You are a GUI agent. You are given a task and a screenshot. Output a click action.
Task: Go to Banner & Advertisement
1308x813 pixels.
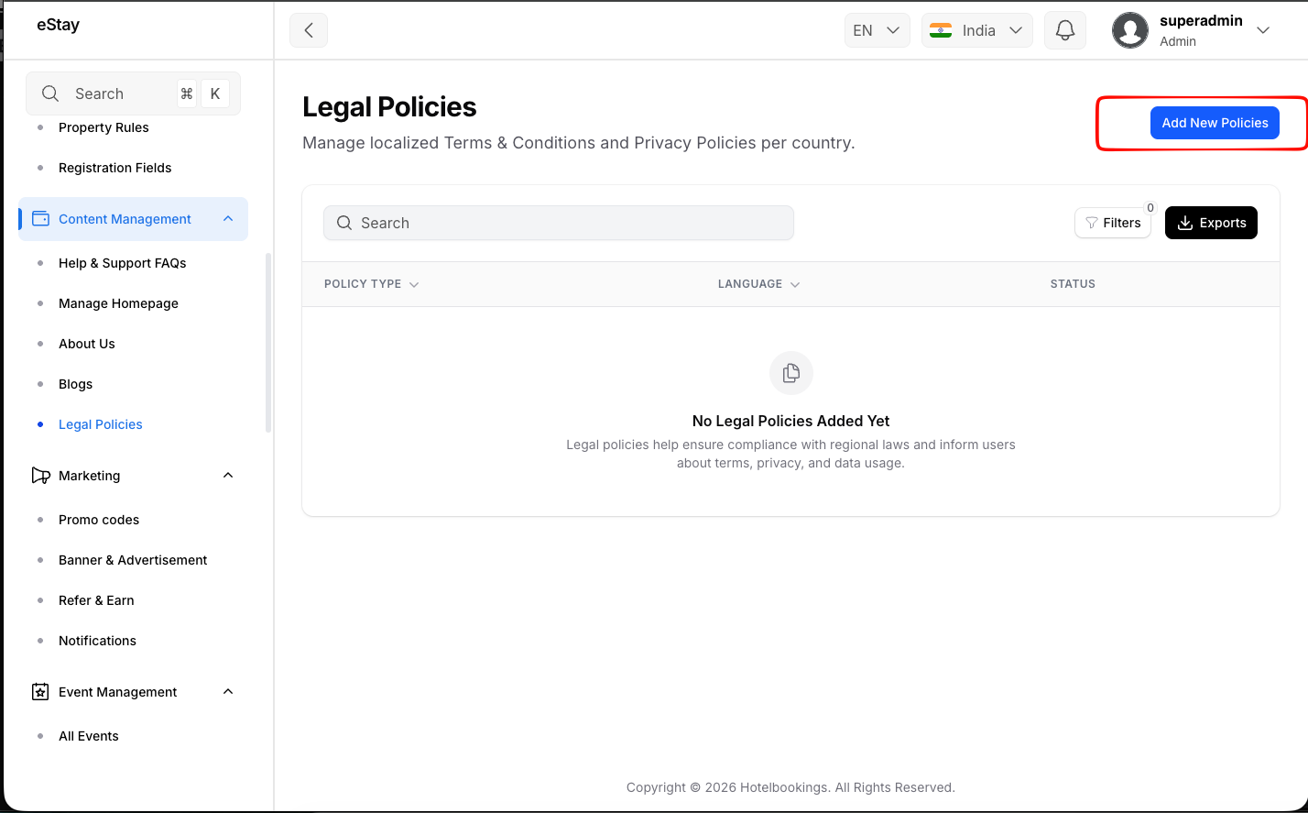pyautogui.click(x=133, y=560)
